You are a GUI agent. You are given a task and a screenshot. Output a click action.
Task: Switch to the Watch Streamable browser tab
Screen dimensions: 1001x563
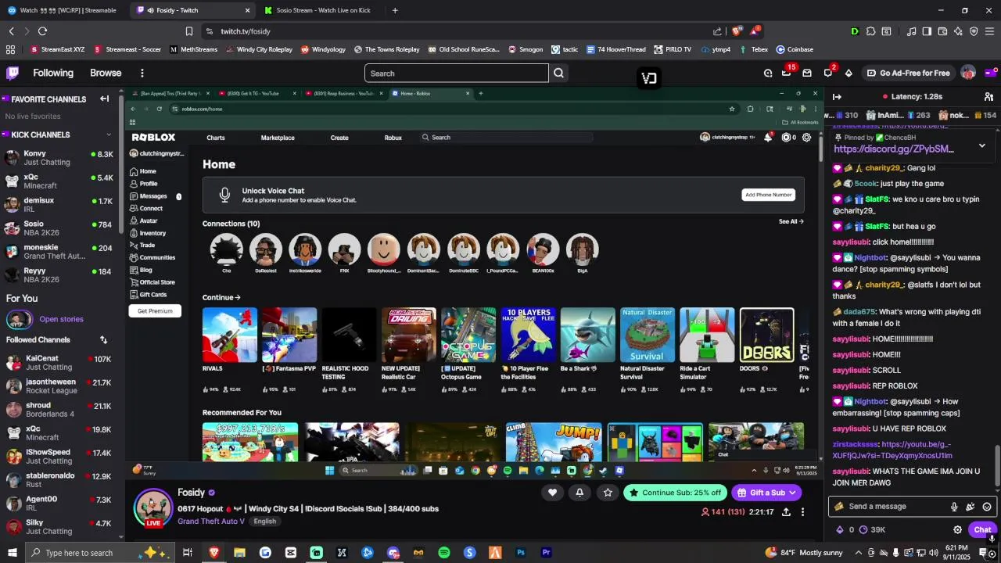(x=64, y=10)
